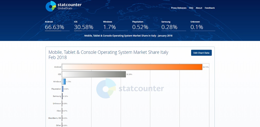The width and height of the screenshot is (260, 127).
Task: Open the Feedback link
Action: point(210,8)
